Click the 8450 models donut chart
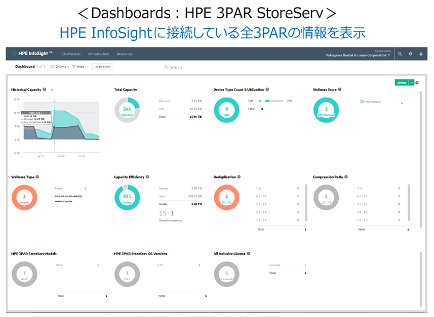The height and width of the screenshot is (317, 434). click(x=24, y=274)
